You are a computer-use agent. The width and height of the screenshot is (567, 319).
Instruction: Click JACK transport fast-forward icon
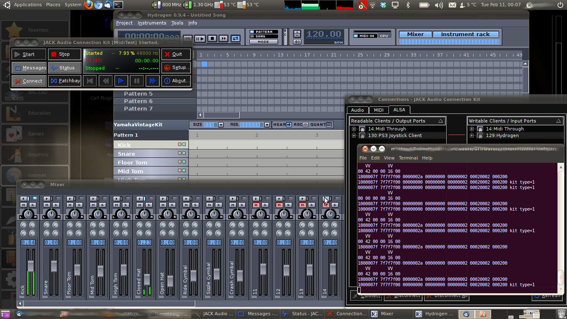(x=152, y=81)
